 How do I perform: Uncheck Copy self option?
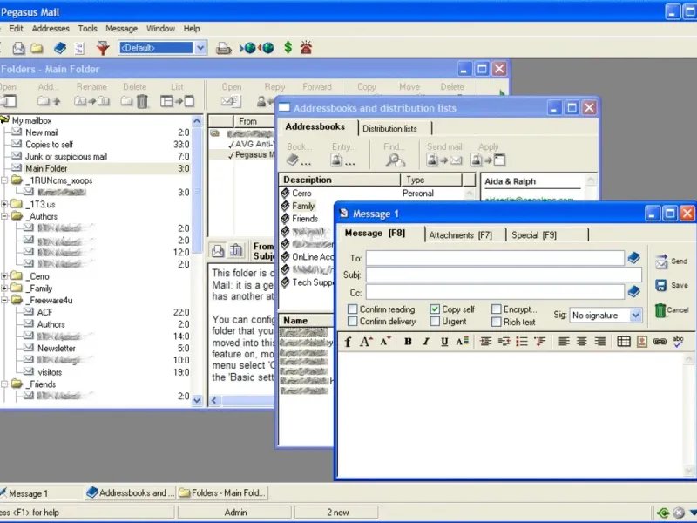click(435, 309)
